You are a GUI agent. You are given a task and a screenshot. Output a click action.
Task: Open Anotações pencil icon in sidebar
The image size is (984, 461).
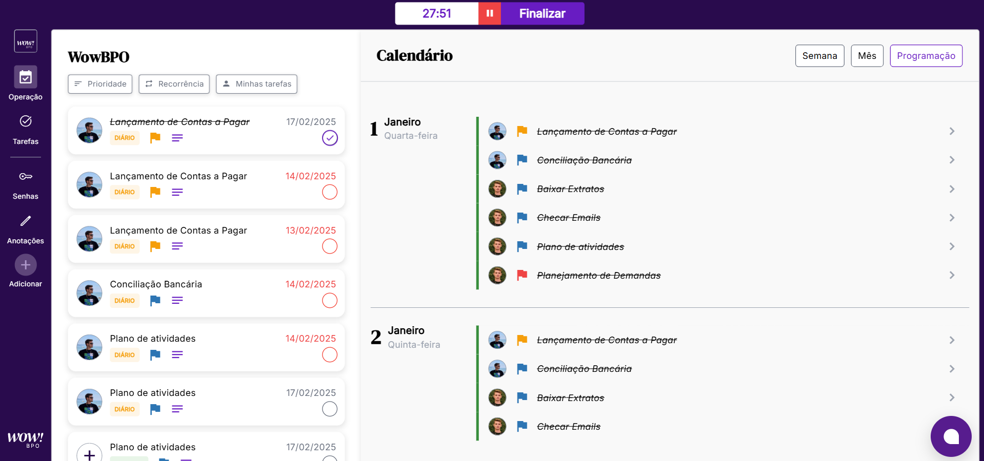click(26, 221)
